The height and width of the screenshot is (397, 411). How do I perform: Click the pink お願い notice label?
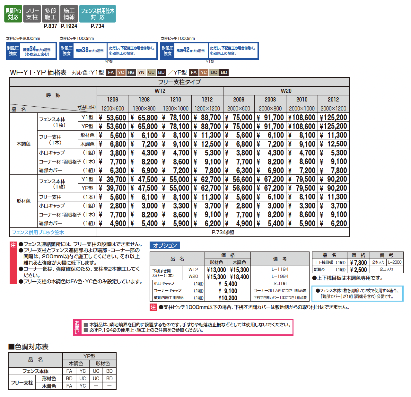(77, 327)
